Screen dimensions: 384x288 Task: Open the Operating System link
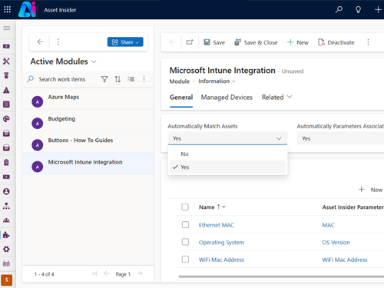pyautogui.click(x=221, y=243)
